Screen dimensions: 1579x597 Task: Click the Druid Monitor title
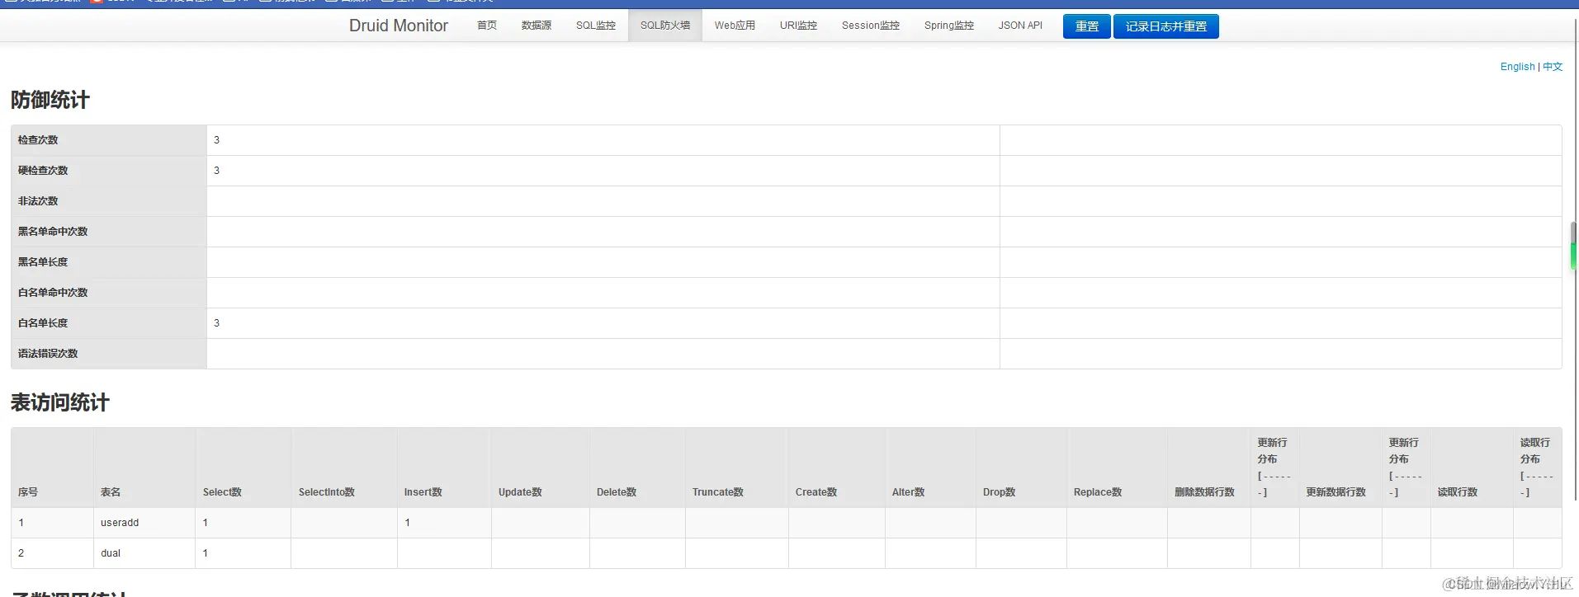399,26
